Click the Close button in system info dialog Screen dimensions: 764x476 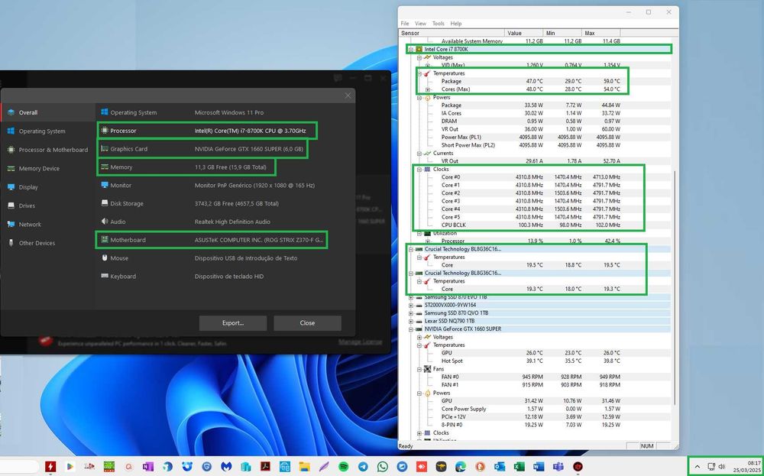pos(307,323)
